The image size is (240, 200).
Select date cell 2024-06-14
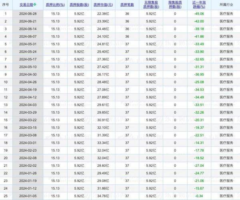pyautogui.click(x=28, y=29)
